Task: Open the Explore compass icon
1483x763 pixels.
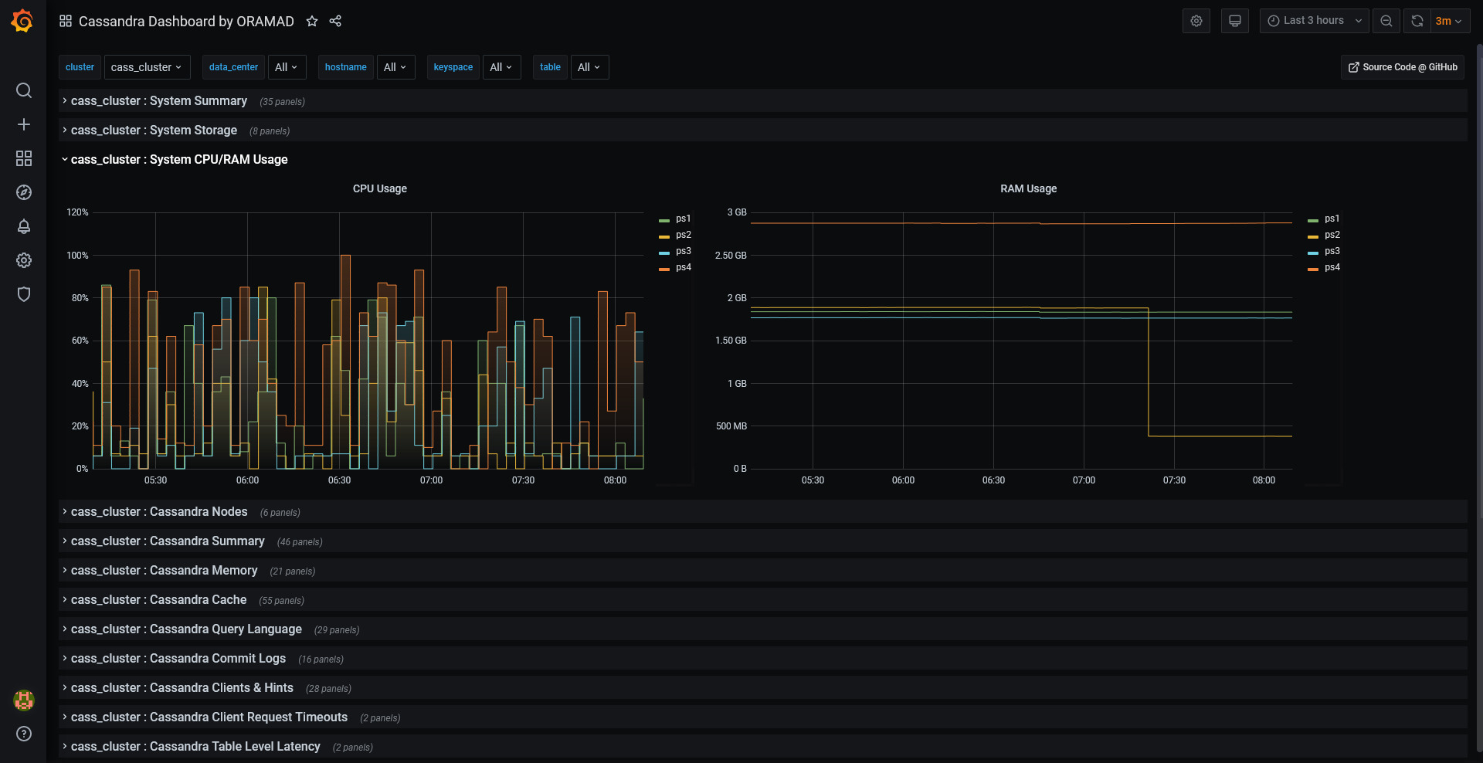Action: [x=24, y=192]
